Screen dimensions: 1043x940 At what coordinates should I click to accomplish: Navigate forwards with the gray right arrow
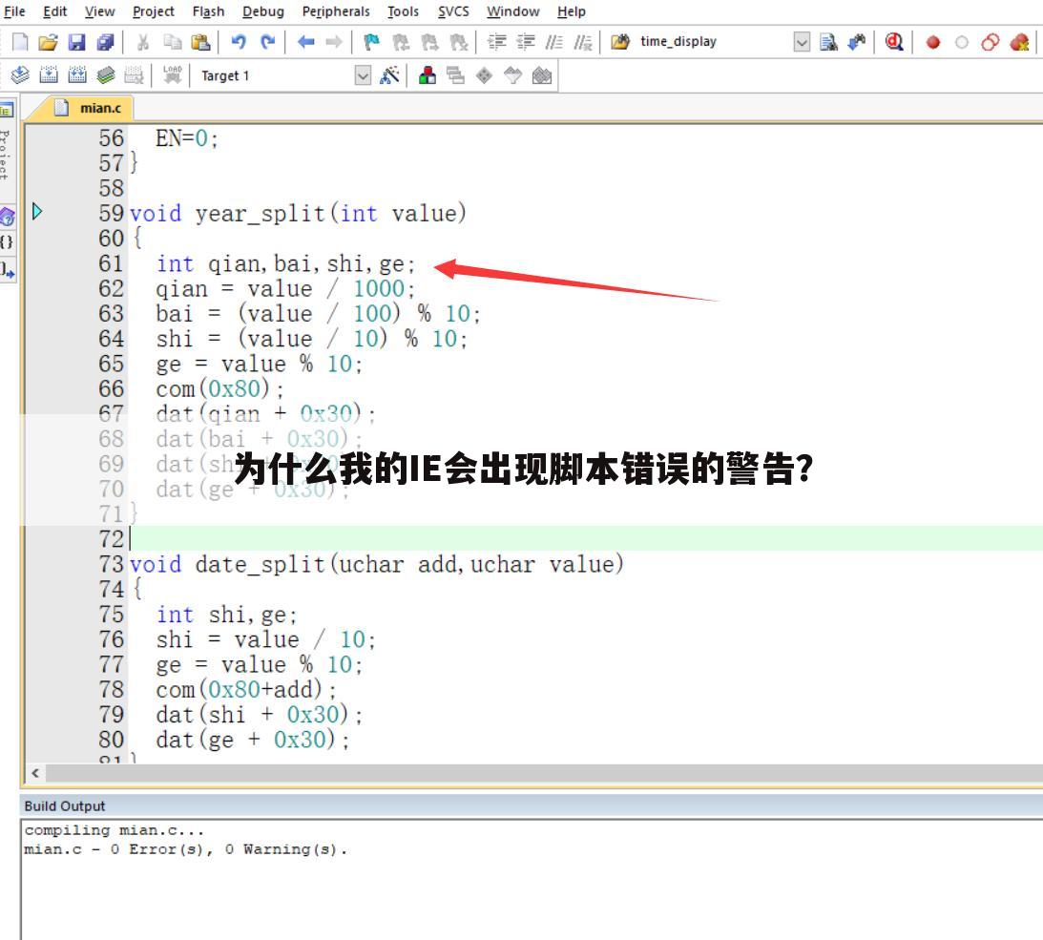pyautogui.click(x=334, y=43)
